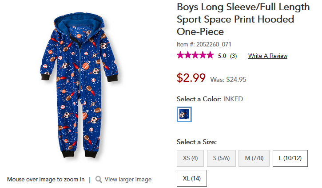Choose size XL (14)
Screen dimensions: 322x188
pos(191,178)
